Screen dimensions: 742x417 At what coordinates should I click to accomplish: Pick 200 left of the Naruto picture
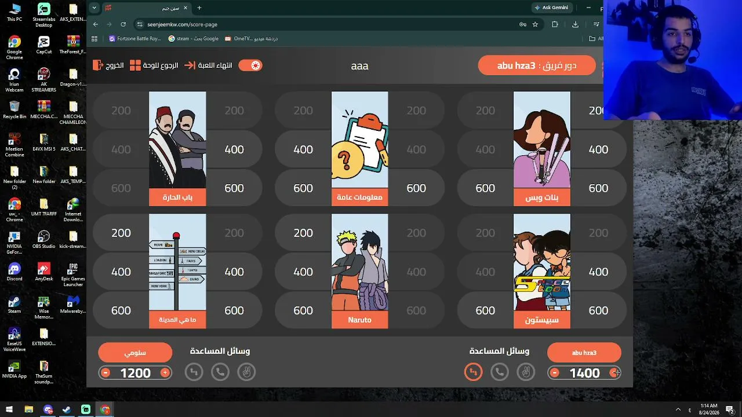[x=303, y=233]
